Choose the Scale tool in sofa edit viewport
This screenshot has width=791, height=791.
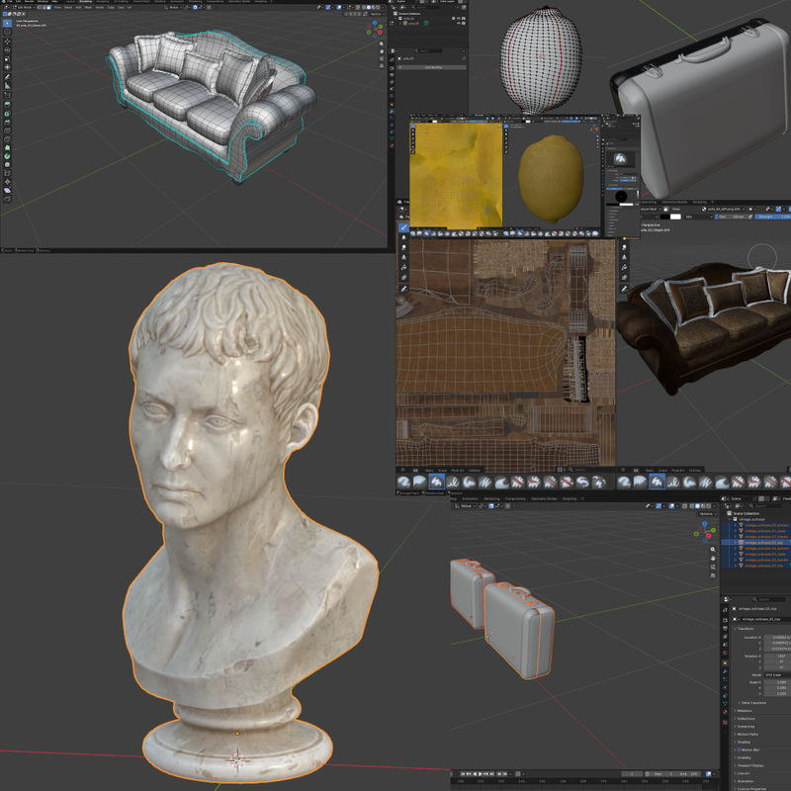(7, 59)
